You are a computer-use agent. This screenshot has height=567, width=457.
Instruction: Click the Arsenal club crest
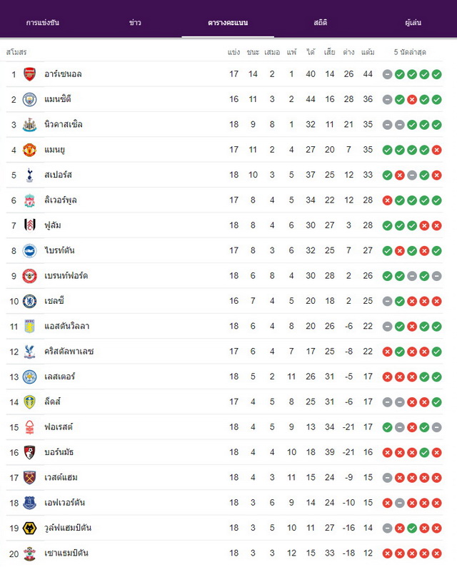tap(30, 74)
